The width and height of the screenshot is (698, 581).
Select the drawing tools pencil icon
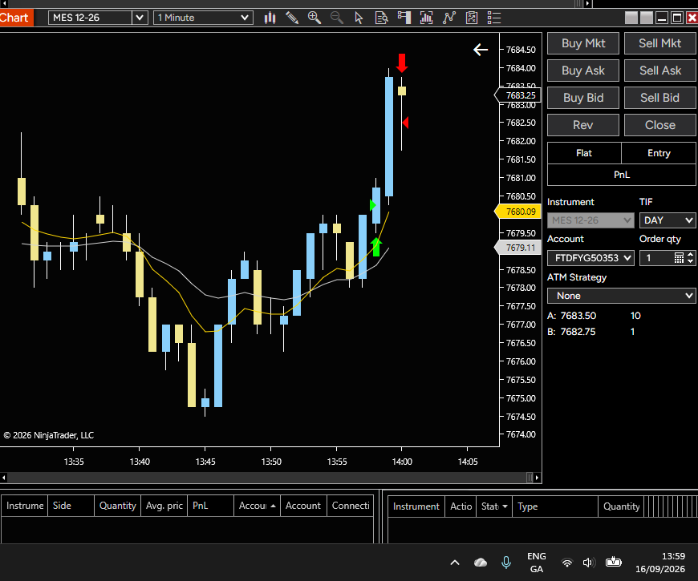pyautogui.click(x=292, y=18)
